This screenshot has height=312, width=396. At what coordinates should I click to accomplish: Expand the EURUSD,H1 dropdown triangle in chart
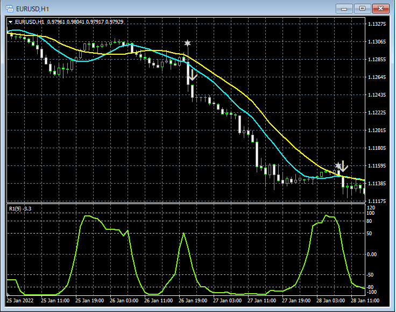(x=10, y=22)
